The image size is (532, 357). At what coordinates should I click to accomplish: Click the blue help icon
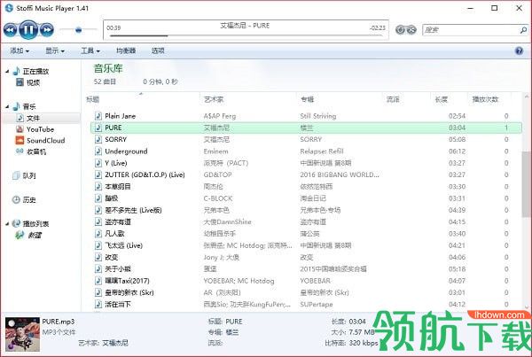tap(519, 50)
